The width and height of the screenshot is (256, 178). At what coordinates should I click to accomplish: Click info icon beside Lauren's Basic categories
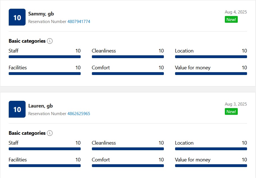tap(50, 133)
